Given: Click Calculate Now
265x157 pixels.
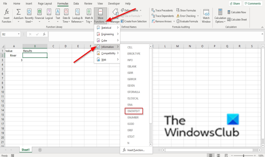Looking at the screenshot, I should [237, 12].
